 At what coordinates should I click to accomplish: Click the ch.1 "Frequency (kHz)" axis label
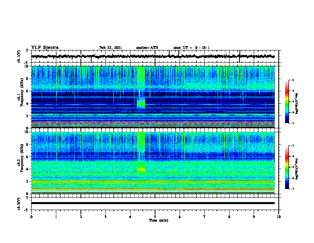click(22, 93)
